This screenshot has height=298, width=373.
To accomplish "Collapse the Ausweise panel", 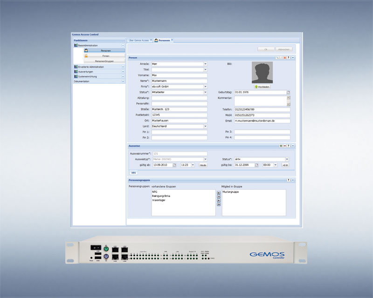I will coord(293,146).
